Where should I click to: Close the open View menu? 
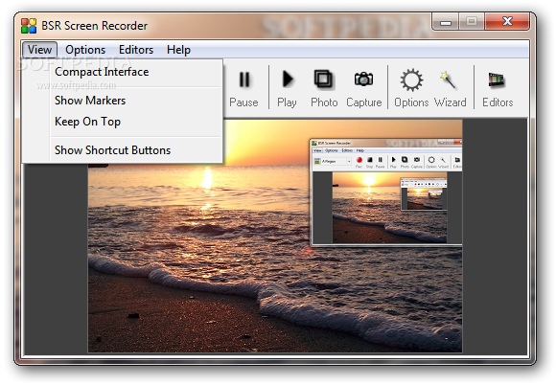coord(39,50)
